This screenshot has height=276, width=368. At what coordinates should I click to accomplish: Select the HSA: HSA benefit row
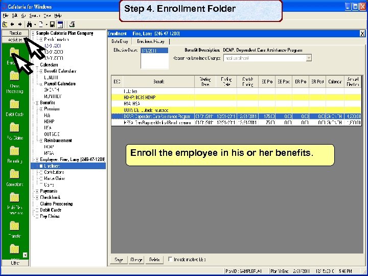(x=236, y=104)
